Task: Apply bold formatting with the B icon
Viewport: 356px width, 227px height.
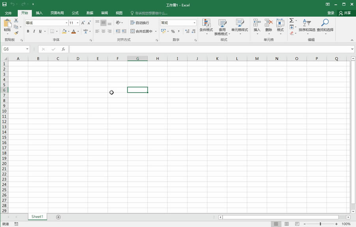Action: coord(28,31)
